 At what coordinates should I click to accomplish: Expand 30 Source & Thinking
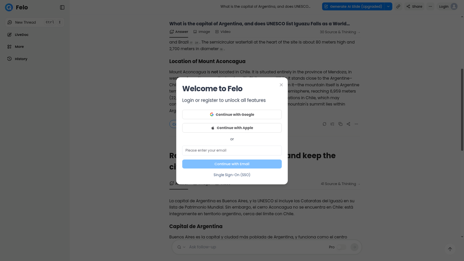(340, 32)
